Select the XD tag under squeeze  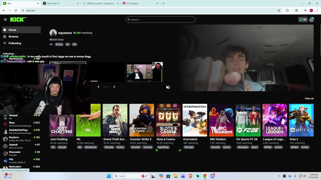[x=74, y=44]
